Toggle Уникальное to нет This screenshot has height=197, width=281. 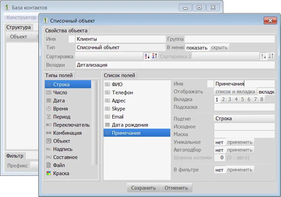[x=220, y=142]
